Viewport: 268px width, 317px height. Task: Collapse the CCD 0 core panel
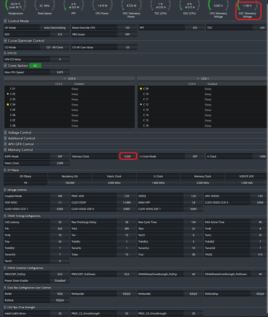tap(65, 79)
